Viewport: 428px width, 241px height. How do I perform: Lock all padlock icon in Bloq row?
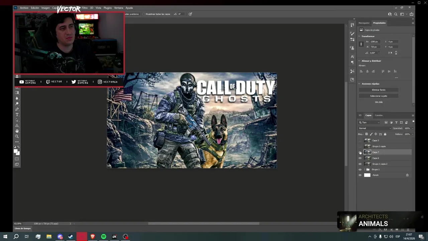point(385,134)
